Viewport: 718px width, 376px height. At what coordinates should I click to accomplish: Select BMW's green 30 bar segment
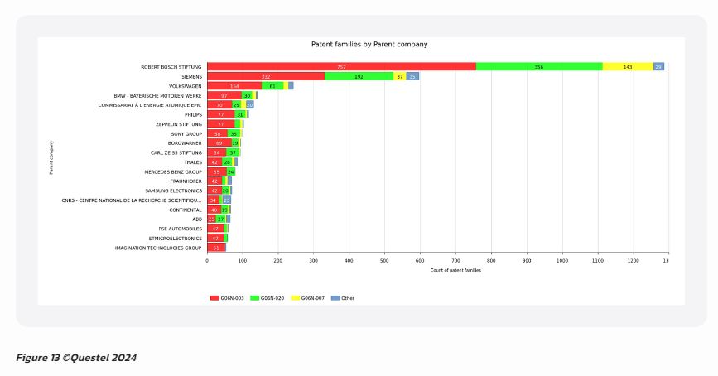point(247,96)
